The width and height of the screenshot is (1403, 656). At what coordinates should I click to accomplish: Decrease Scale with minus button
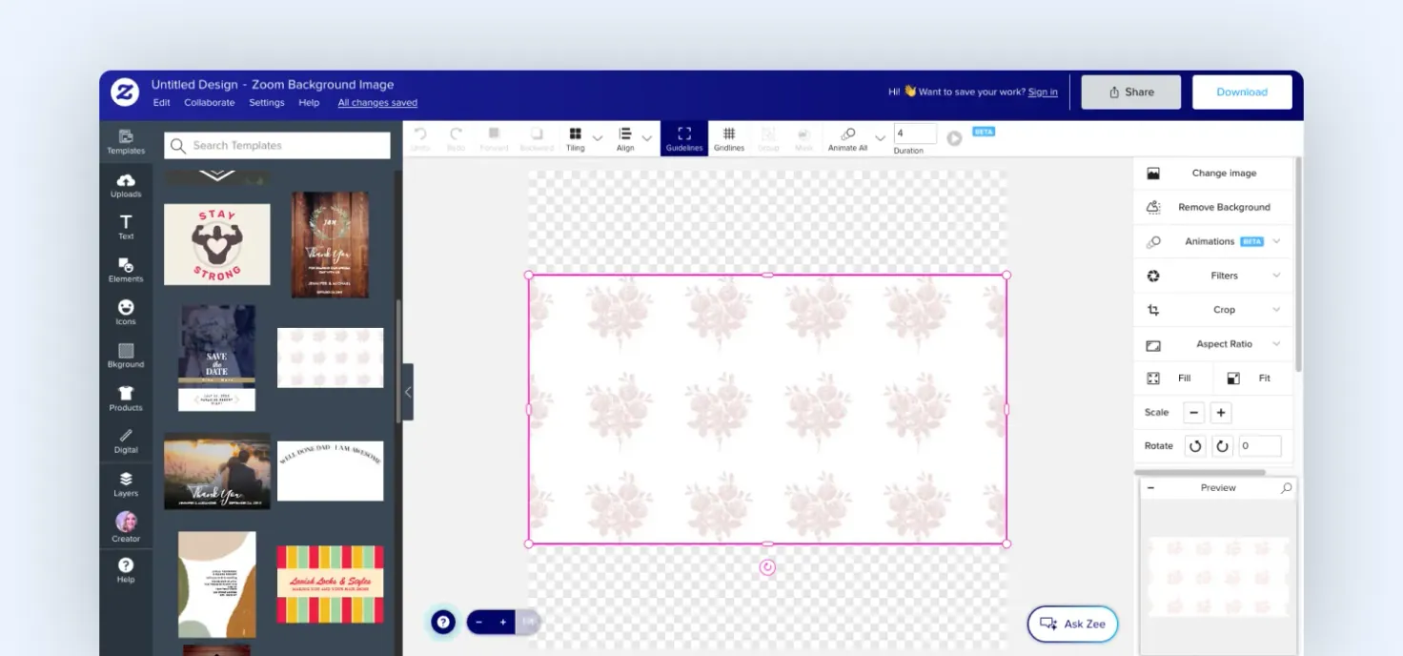(x=1194, y=413)
